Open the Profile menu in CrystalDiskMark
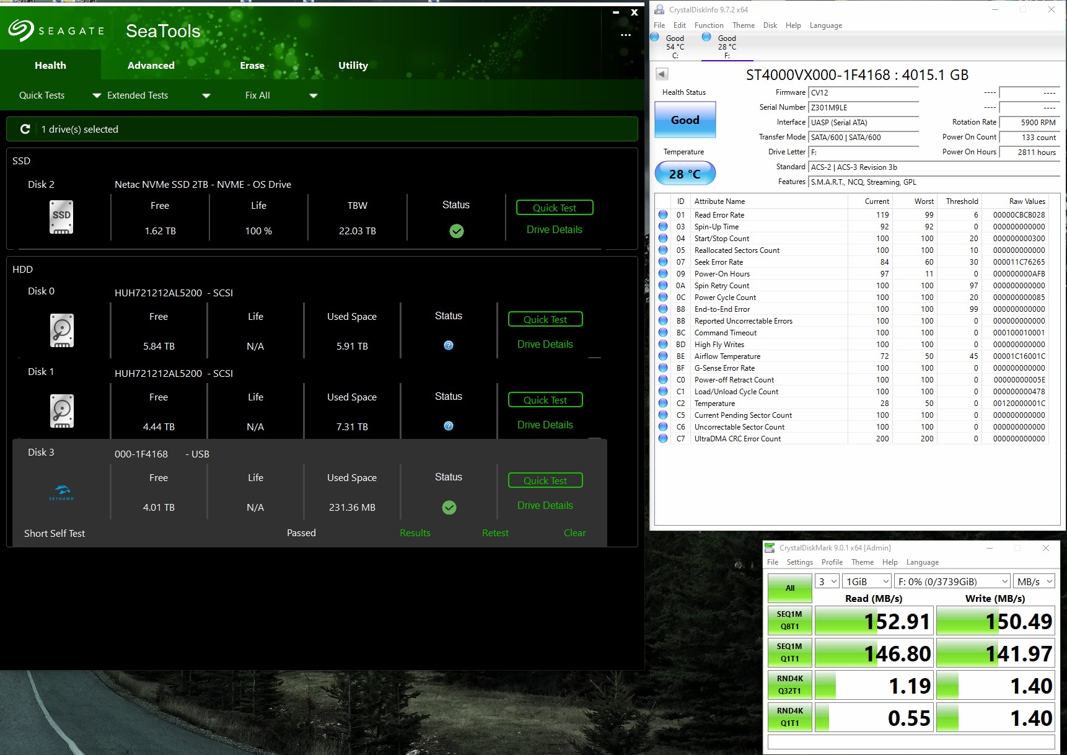 pyautogui.click(x=832, y=562)
